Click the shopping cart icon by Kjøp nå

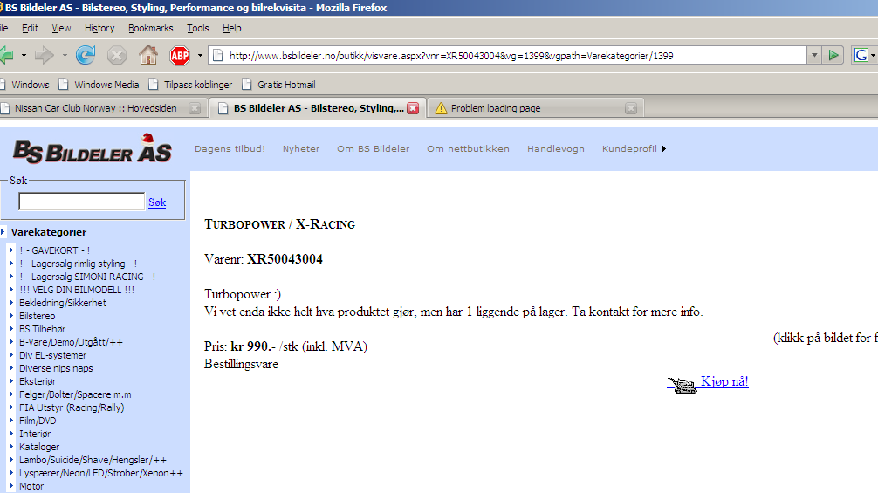[683, 385]
